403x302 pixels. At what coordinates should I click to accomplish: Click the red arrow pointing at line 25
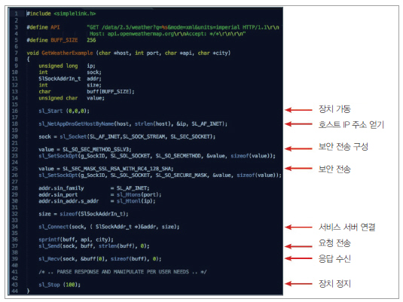click(298, 169)
